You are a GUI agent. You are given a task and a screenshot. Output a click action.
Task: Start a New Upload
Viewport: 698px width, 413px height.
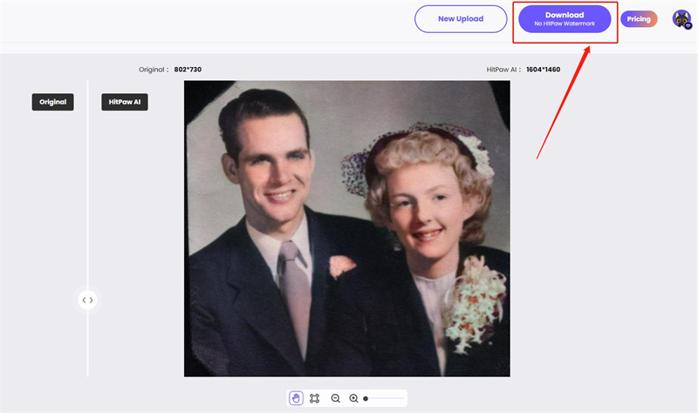(x=461, y=19)
